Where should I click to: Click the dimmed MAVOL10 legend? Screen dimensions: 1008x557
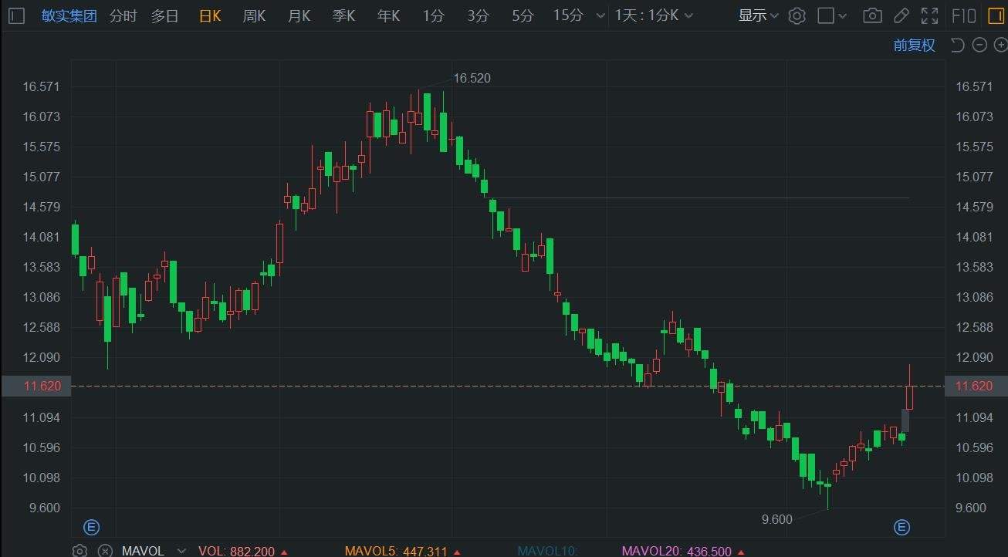pyautogui.click(x=547, y=551)
